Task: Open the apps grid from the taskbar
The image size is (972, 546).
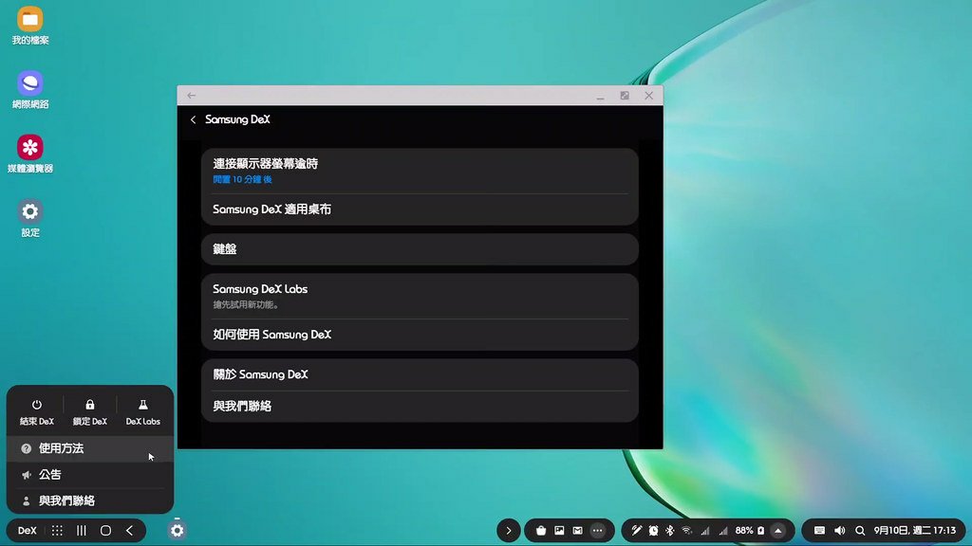Action: 57,531
